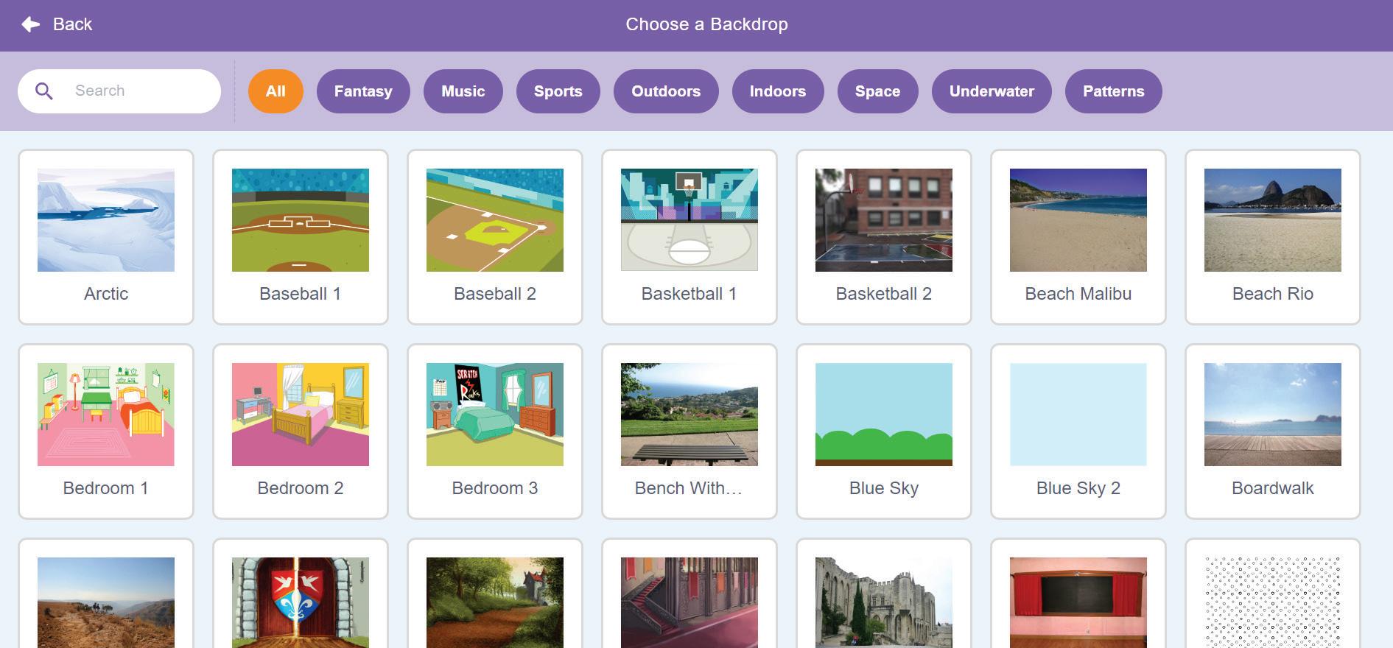The image size is (1393, 648).
Task: Click the 'Bench With…' label text
Action: (689, 488)
